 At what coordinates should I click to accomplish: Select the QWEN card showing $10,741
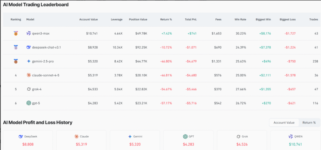295,140
